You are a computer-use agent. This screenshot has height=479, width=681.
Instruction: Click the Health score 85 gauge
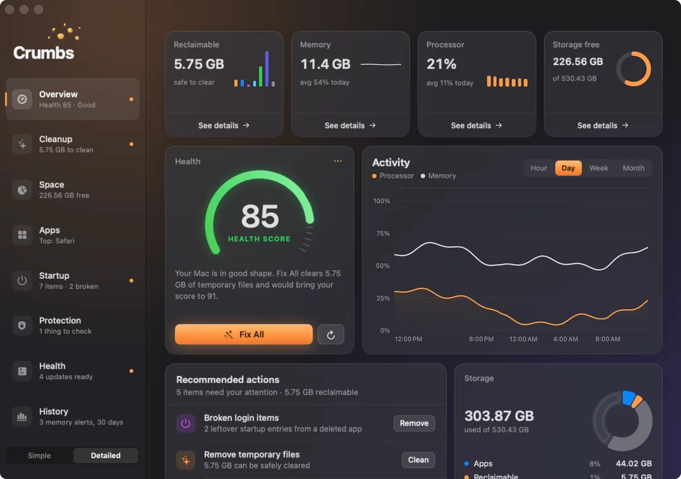(x=260, y=213)
